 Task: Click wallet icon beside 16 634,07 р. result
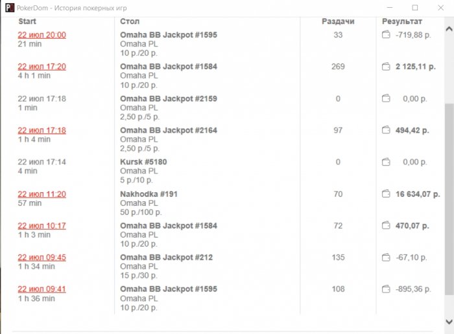point(386,194)
